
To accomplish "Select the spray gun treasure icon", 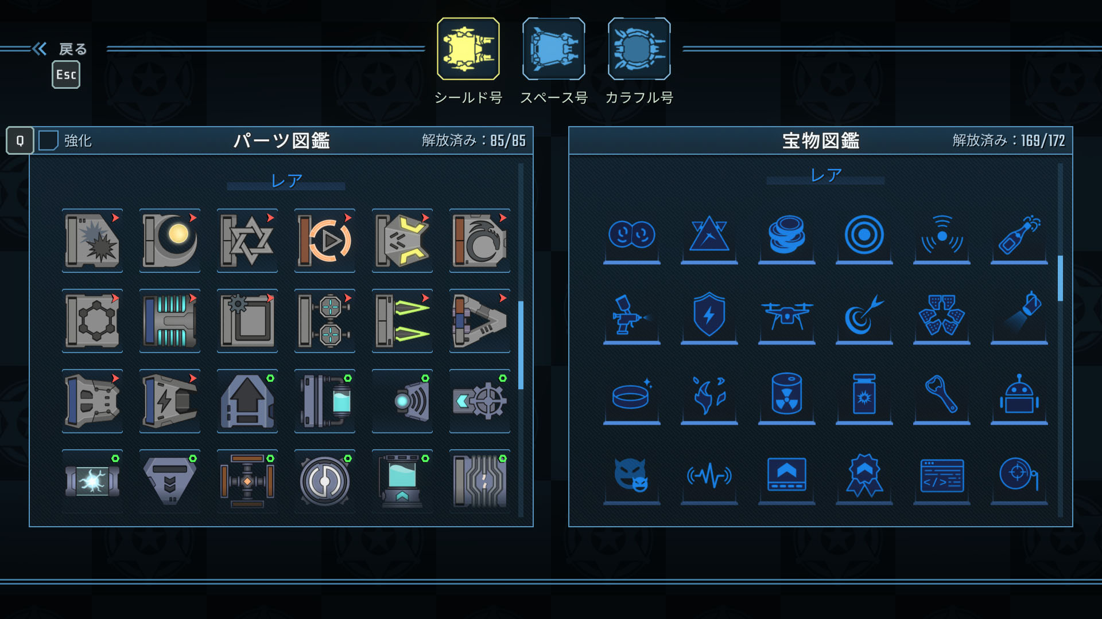I will 632,315.
